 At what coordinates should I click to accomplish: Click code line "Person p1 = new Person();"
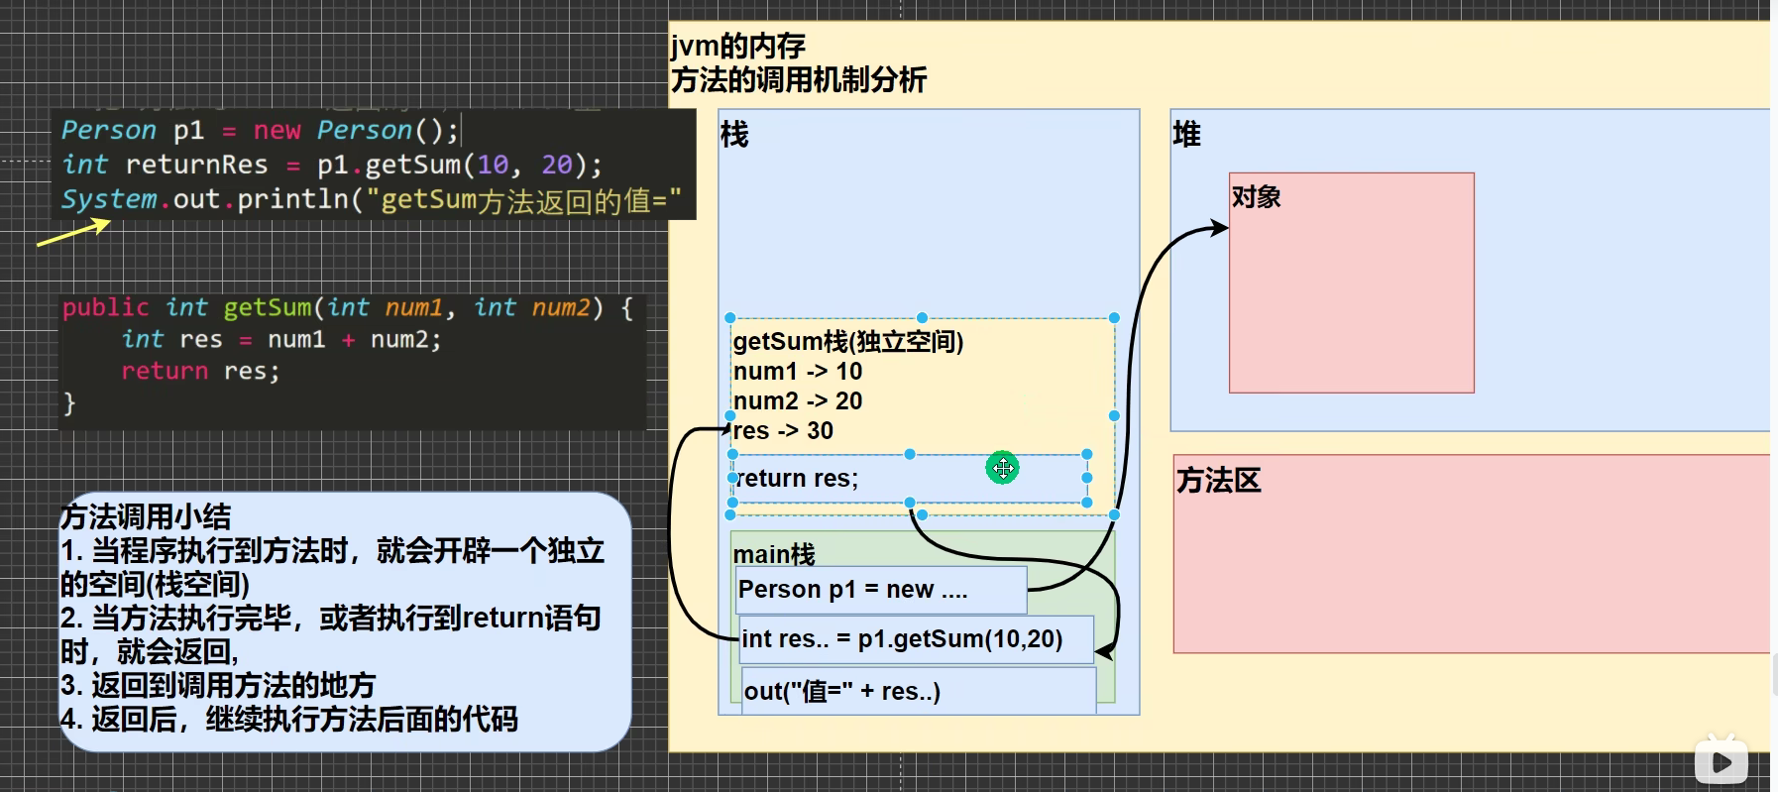point(260,130)
